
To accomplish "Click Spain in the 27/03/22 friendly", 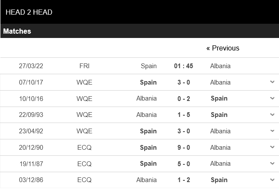I will (149, 66).
